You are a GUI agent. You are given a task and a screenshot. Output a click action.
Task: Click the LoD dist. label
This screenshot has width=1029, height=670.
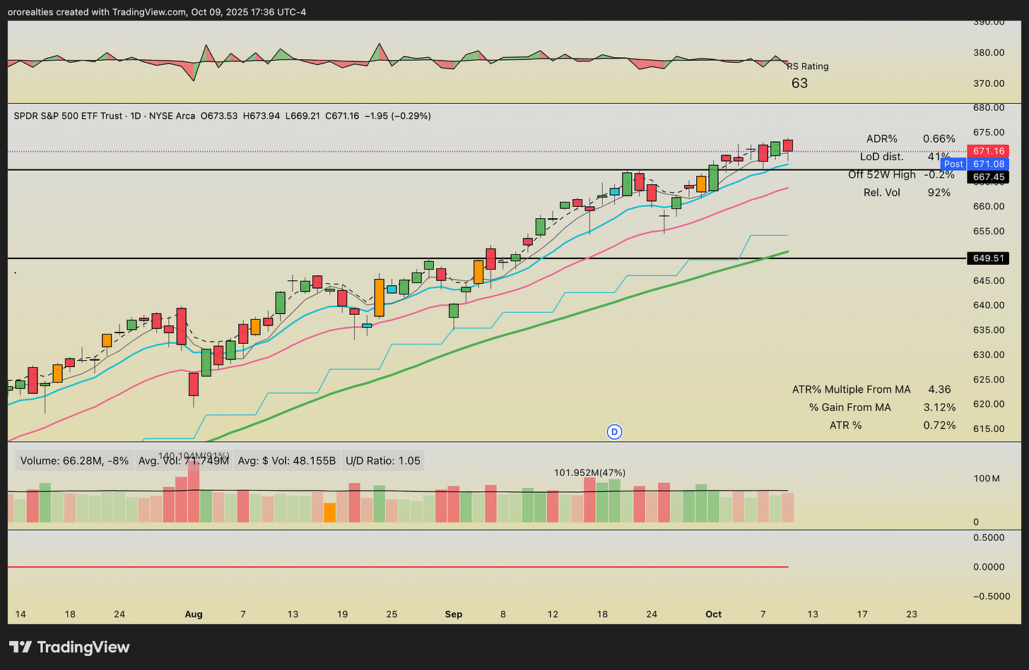pos(881,157)
